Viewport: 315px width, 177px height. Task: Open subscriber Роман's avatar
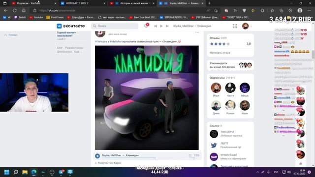click(230, 105)
